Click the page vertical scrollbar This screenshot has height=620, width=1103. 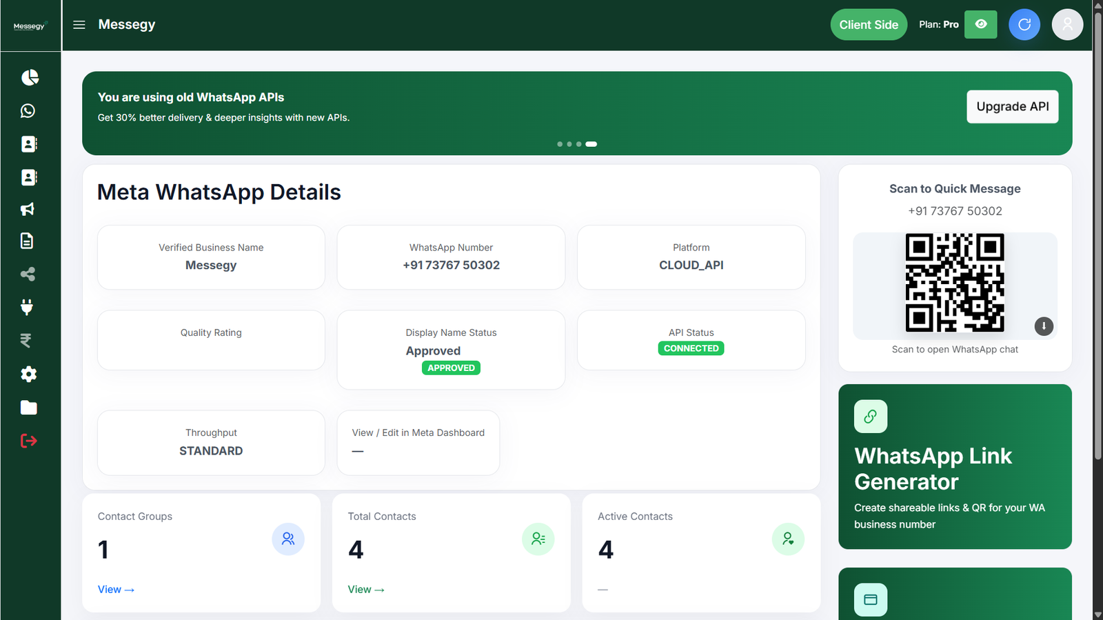[1097, 236]
